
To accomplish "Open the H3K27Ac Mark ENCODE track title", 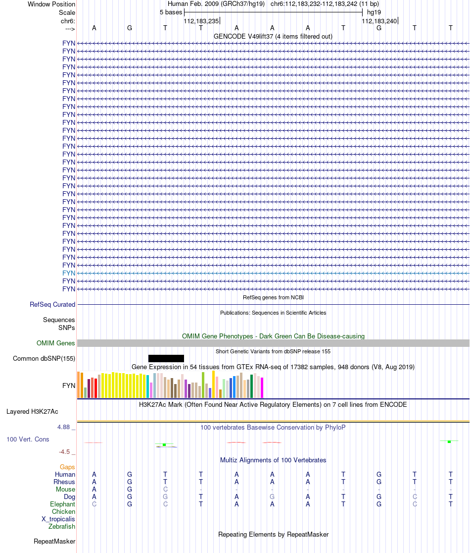I will click(273, 404).
